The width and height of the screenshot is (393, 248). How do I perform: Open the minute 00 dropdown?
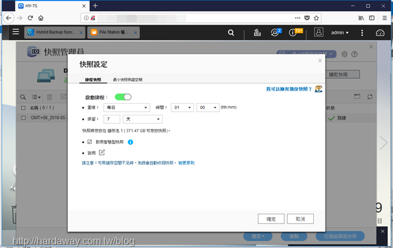[208, 107]
